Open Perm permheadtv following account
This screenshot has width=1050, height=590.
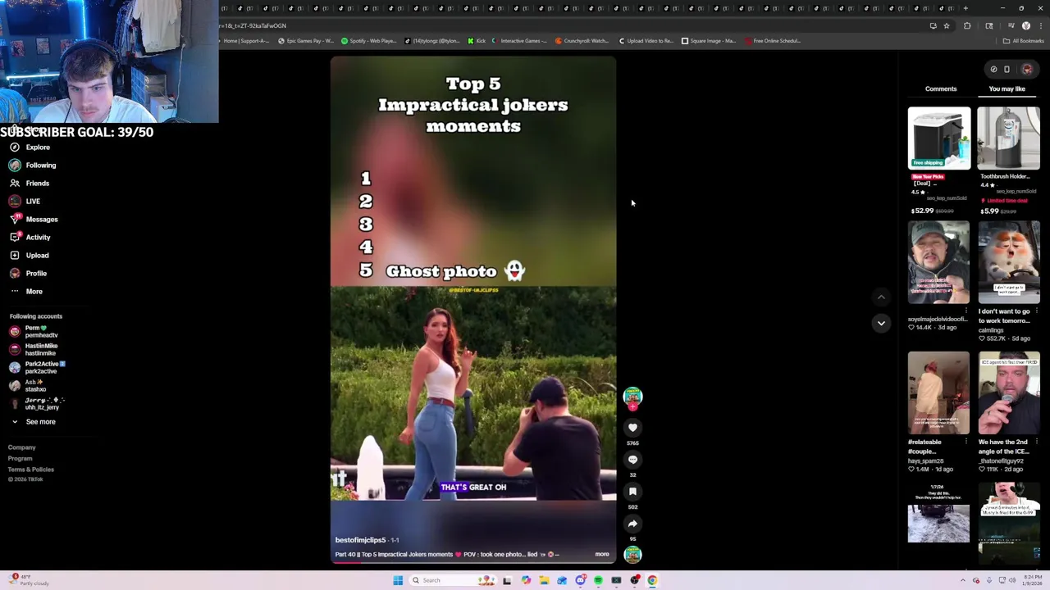click(34, 332)
